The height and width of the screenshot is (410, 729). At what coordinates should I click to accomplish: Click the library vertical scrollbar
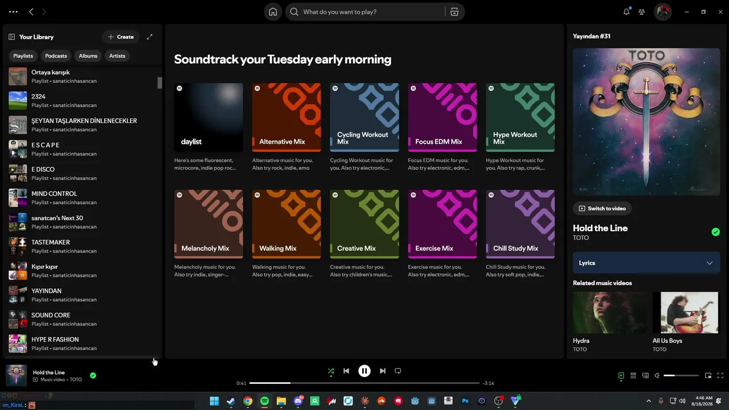click(160, 83)
